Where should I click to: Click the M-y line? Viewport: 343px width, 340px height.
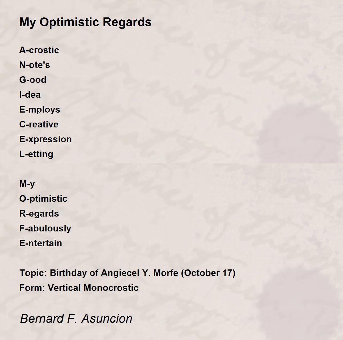(x=27, y=184)
